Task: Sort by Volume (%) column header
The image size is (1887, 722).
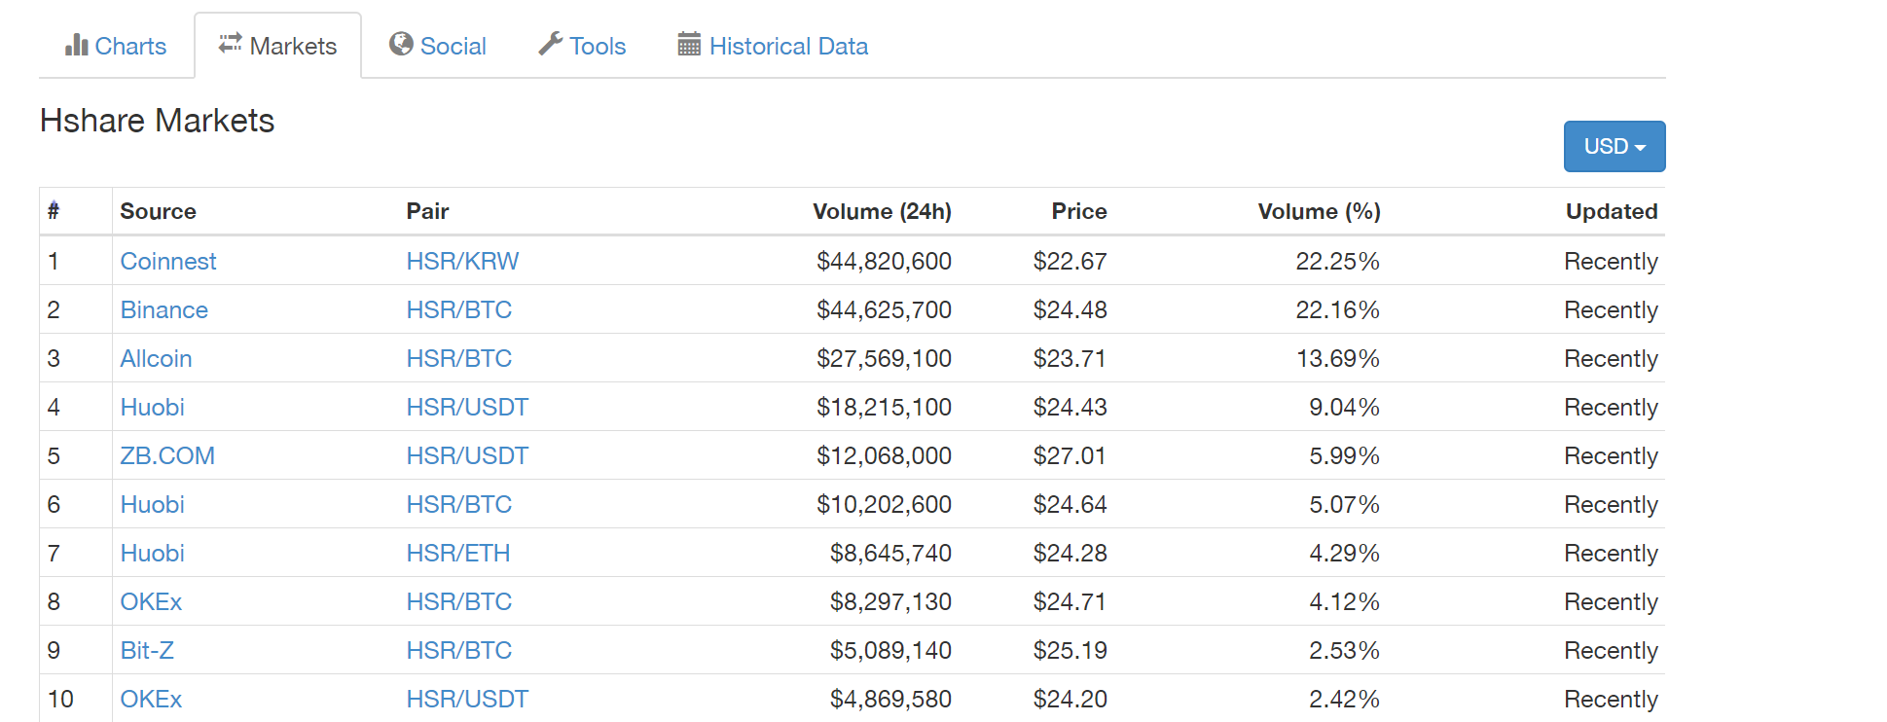Action: coord(1319,211)
